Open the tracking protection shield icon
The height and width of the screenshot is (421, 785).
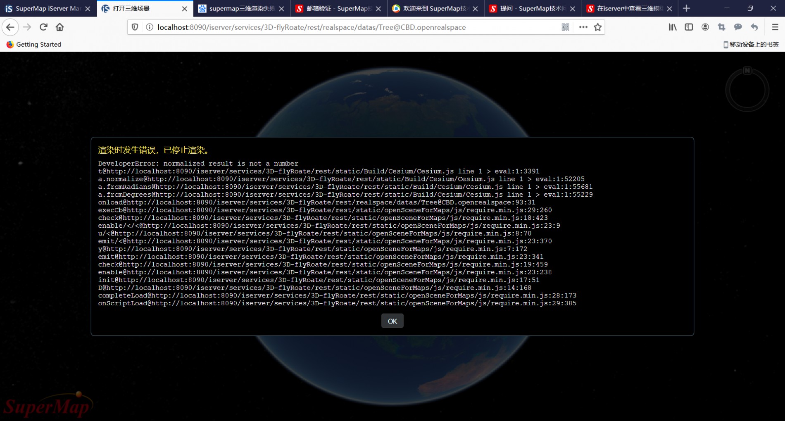(135, 27)
